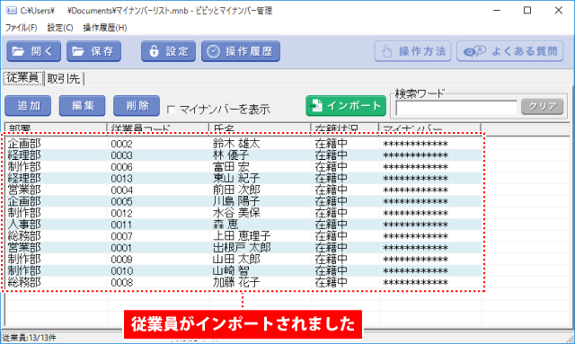Select the row for 鈴木 雄太
575x344 pixels.
pyautogui.click(x=243, y=144)
